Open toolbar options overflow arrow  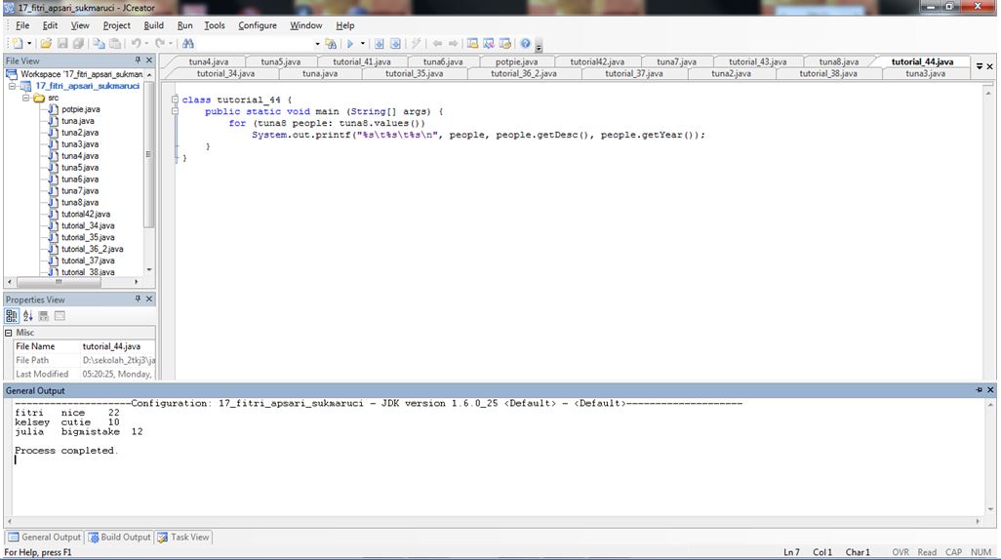[539, 46]
